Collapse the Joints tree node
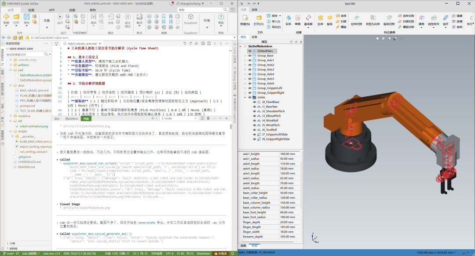The height and width of the screenshot is (256, 475). pyautogui.click(x=245, y=98)
